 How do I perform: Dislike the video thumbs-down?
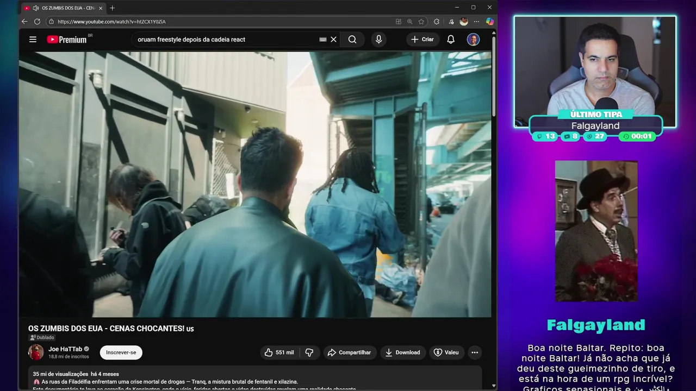coord(309,352)
